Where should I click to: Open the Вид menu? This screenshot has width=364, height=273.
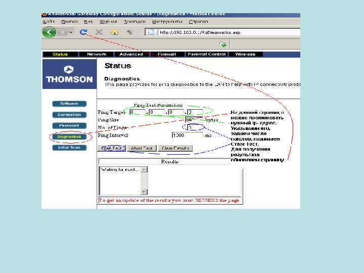pos(88,22)
